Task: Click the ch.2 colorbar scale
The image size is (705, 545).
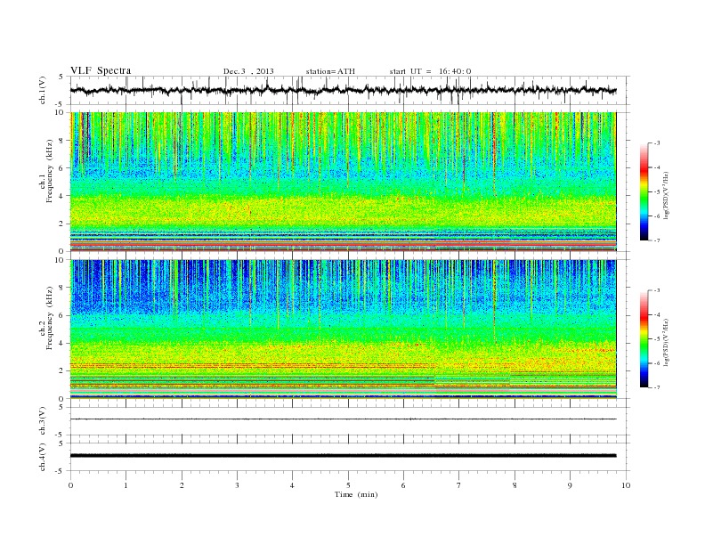Action: 644,338
